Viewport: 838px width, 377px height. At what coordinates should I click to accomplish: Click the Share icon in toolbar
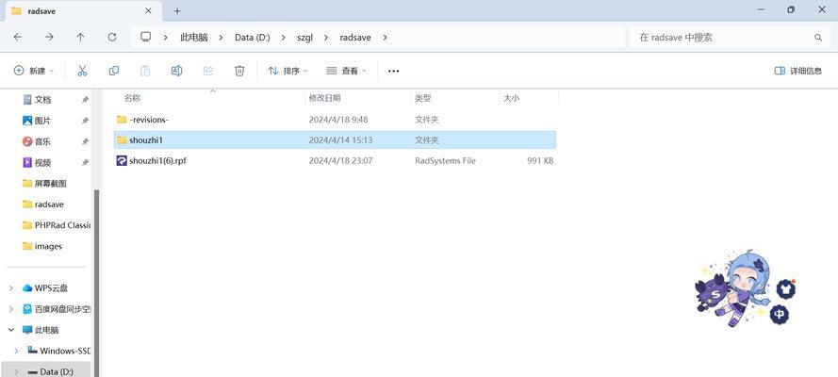click(208, 71)
